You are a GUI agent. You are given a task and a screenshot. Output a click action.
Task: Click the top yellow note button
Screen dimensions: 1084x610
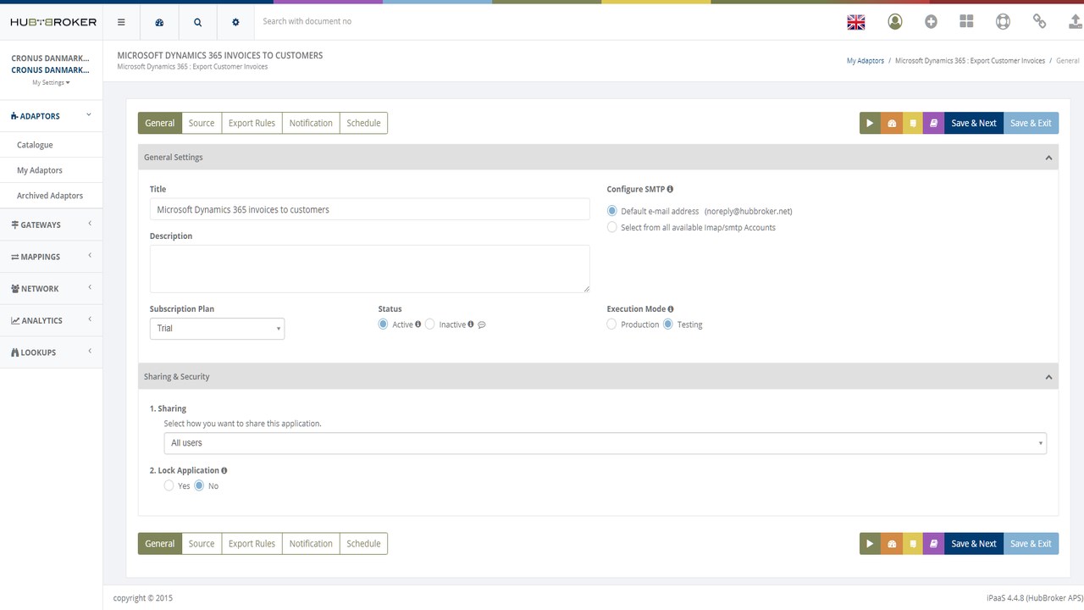tap(912, 123)
